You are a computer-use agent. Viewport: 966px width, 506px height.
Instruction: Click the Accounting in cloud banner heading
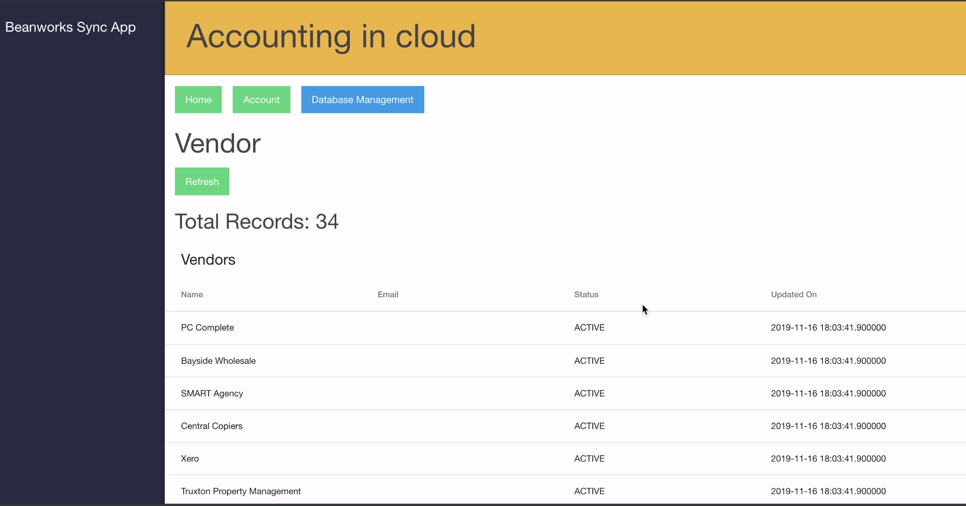331,36
